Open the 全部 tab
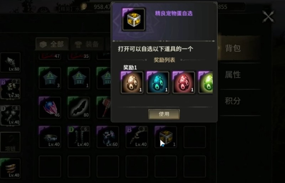This screenshot has width=285, height=183. [52, 44]
